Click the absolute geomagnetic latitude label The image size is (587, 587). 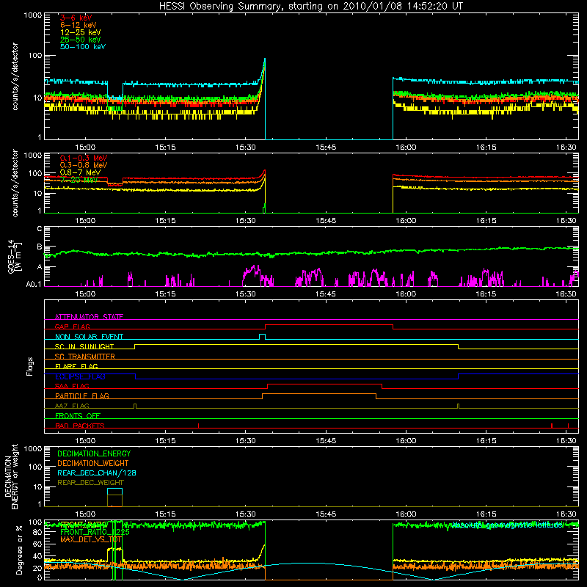(x=507, y=525)
